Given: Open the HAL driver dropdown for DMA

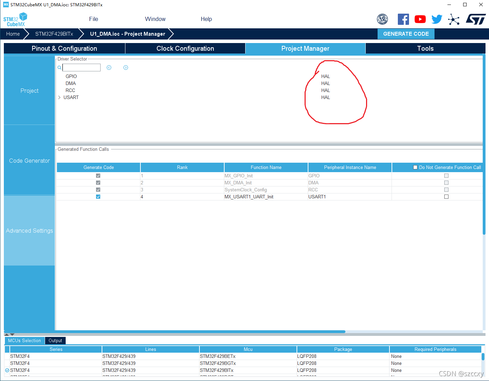Looking at the screenshot, I should pyautogui.click(x=326, y=83).
